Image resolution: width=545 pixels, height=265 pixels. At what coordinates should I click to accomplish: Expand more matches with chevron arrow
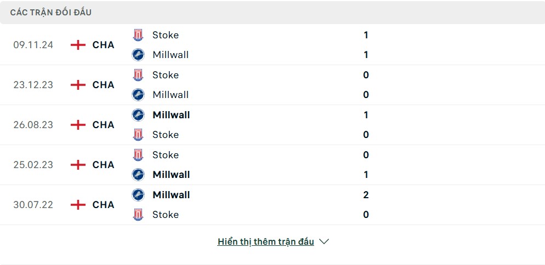click(324, 241)
